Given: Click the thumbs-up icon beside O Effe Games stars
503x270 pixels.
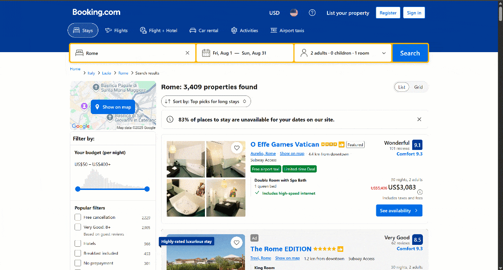Looking at the screenshot, I should [342, 145].
